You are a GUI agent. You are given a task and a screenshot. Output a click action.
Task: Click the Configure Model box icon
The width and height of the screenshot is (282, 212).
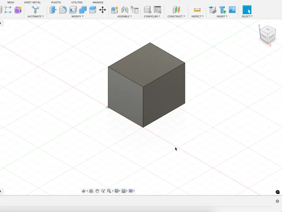[x=147, y=10]
